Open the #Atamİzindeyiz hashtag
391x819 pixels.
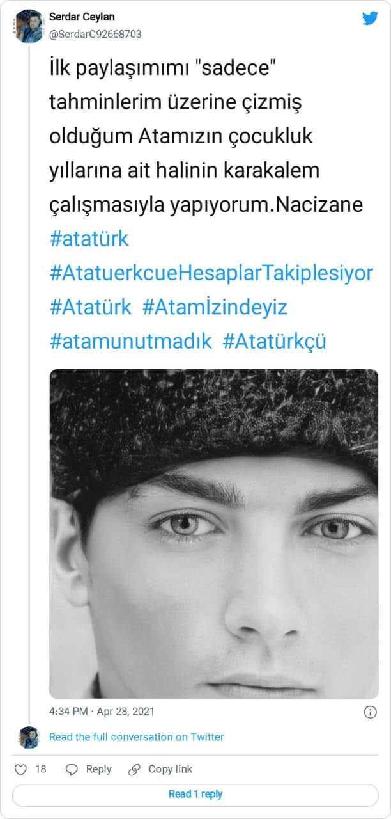tap(215, 307)
